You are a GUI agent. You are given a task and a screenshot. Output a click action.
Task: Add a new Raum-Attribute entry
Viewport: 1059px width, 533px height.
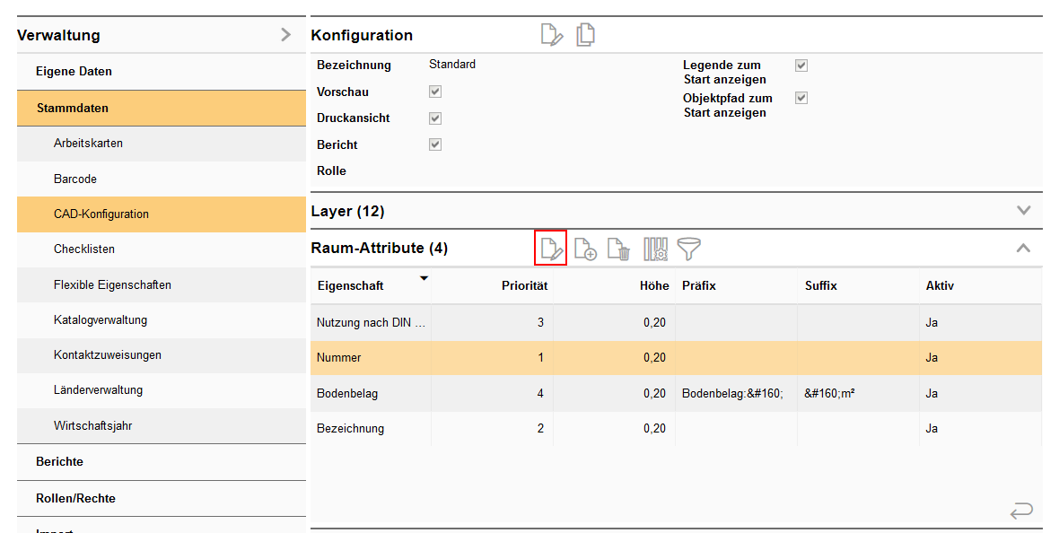pyautogui.click(x=585, y=249)
